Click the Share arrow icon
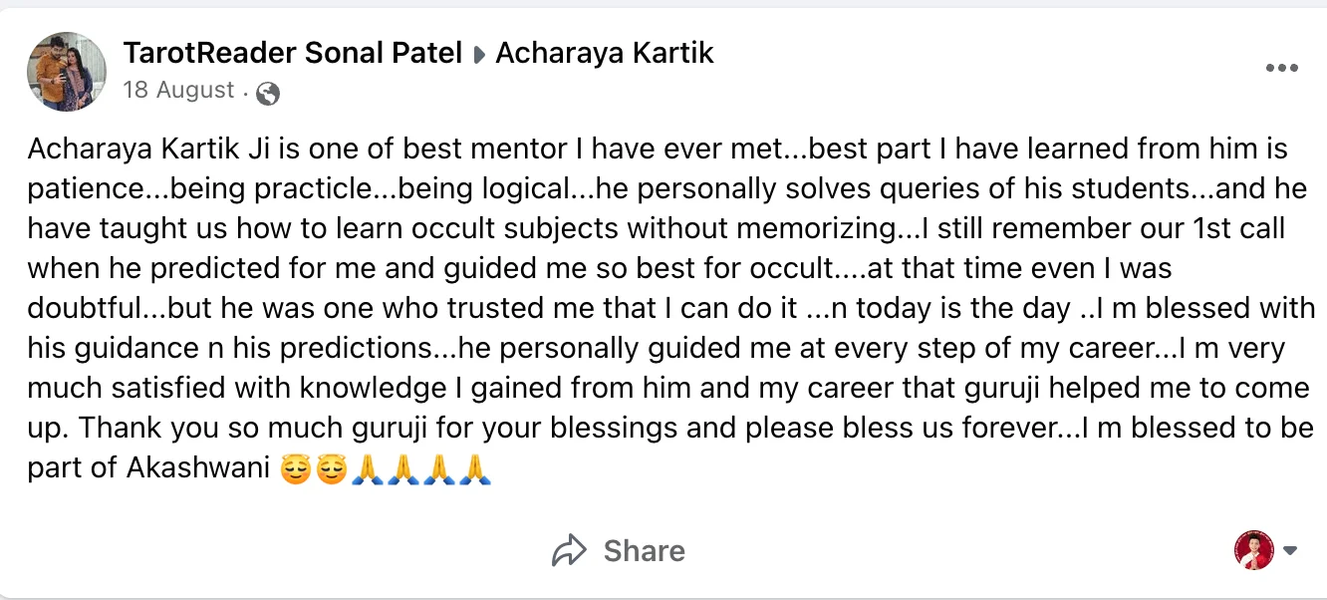This screenshot has width=1327, height=600. click(568, 550)
